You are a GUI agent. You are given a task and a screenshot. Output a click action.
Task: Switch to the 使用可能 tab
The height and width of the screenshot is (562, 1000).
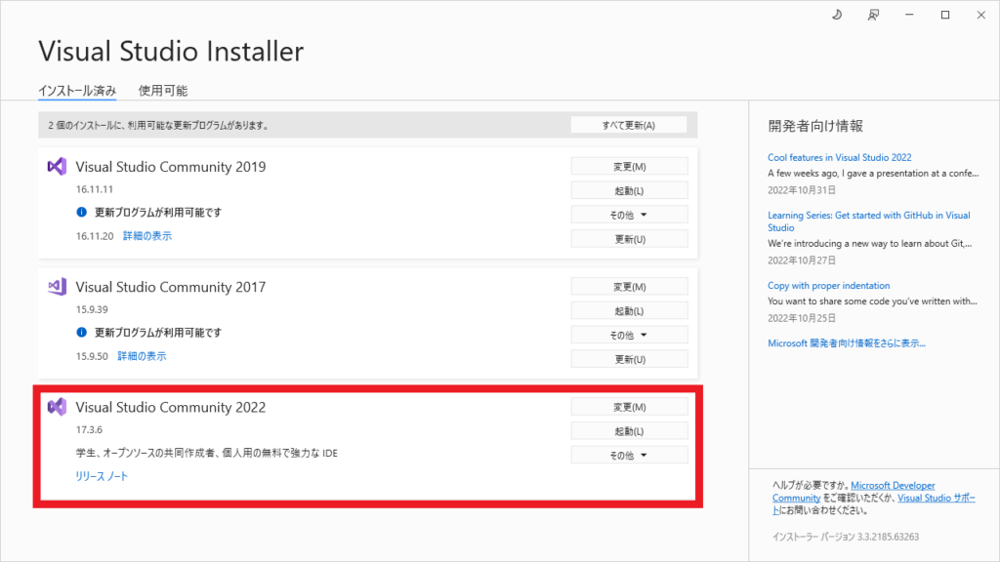[x=163, y=91]
